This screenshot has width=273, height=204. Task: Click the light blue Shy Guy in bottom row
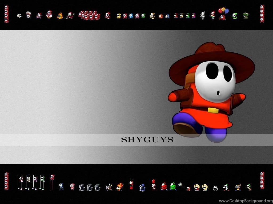61,186
